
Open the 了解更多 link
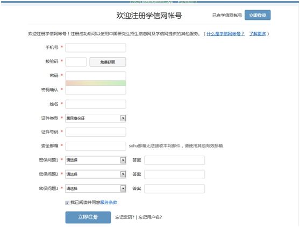(x=258, y=34)
